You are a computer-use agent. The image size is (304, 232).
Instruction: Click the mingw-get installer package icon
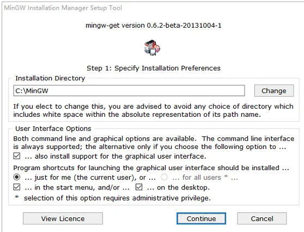[152, 48]
